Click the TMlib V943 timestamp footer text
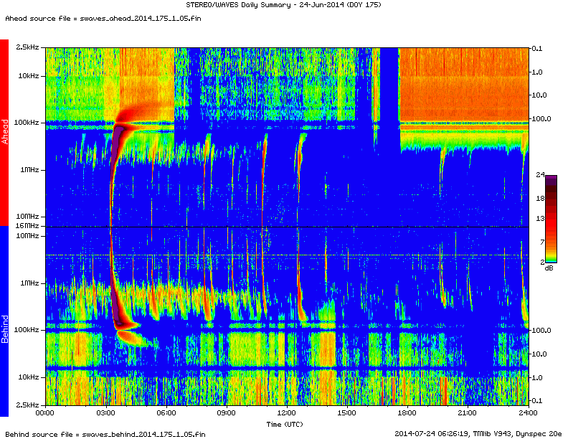 pos(478,433)
